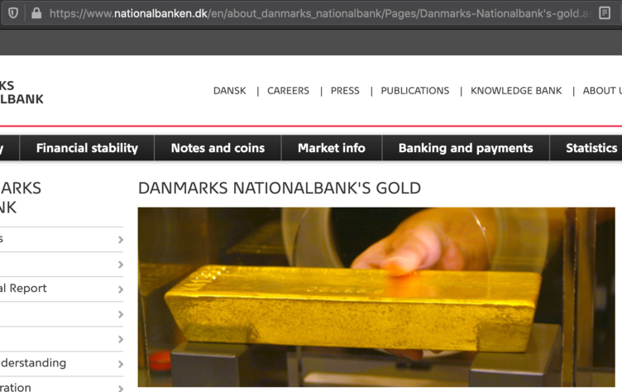Switch language via DANSK link

click(x=230, y=91)
